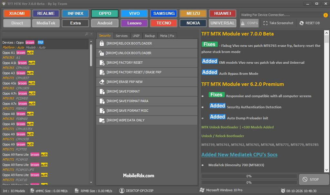Click the icon beside Factory Reset / Erase FRP
The height and width of the screenshot is (195, 330).
click(102, 72)
